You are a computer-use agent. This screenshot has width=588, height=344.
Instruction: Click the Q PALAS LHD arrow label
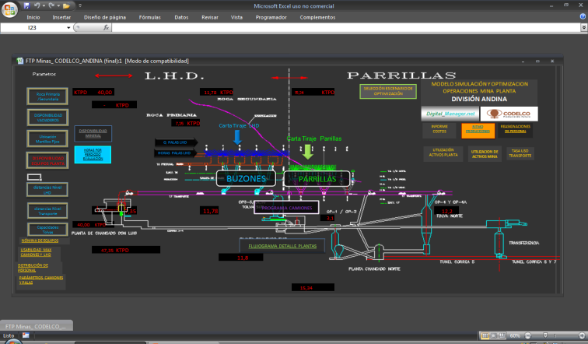[176, 142]
